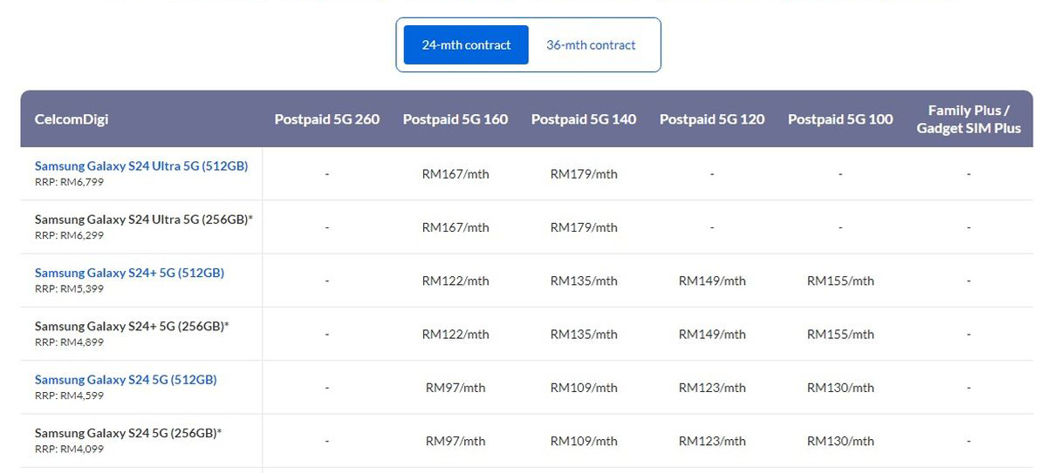Select the Postpaid 5G 140 column header
The width and height of the screenshot is (1047, 473).
pos(584,119)
